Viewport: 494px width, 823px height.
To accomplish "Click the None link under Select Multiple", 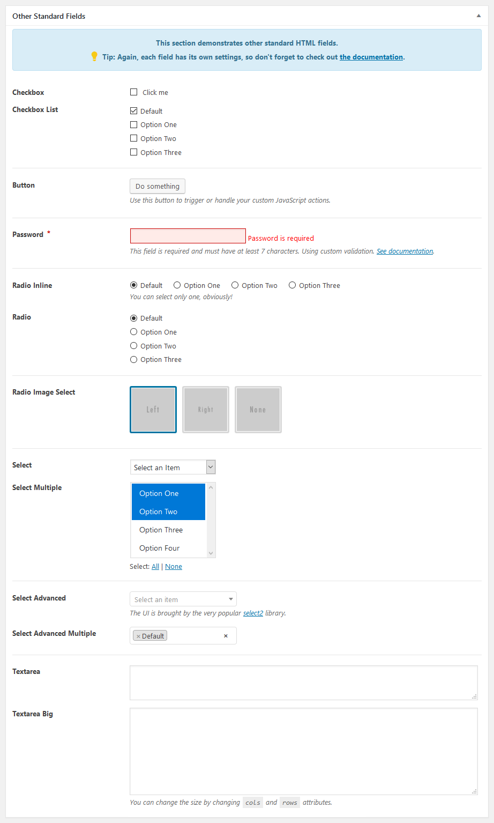I will (174, 567).
